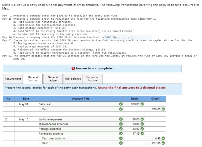202x147 pixels.
Task: Select the General Journal tab
Action: pyautogui.click(x=33, y=79)
